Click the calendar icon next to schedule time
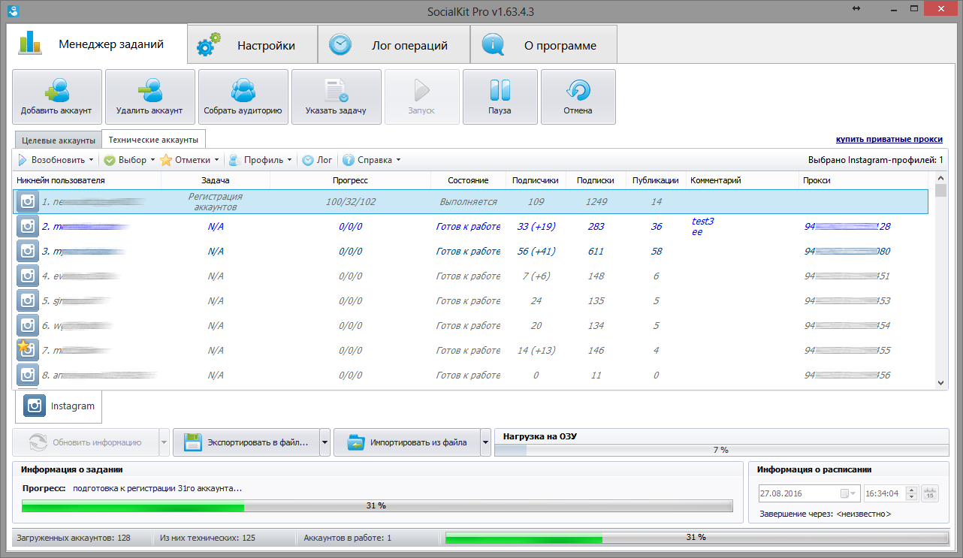 (930, 493)
